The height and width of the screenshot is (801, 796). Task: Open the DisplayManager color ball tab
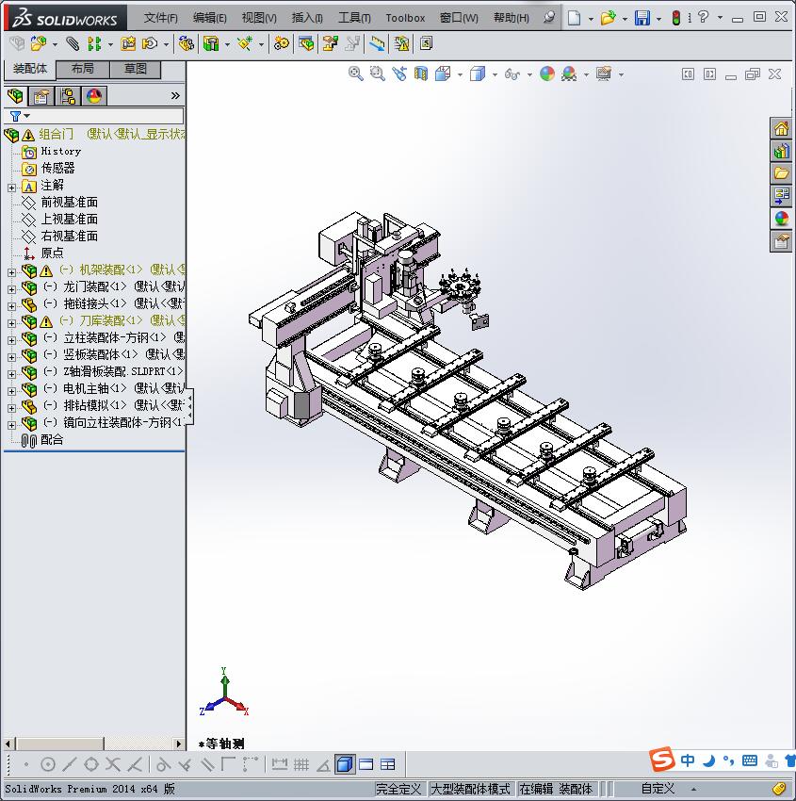click(94, 96)
